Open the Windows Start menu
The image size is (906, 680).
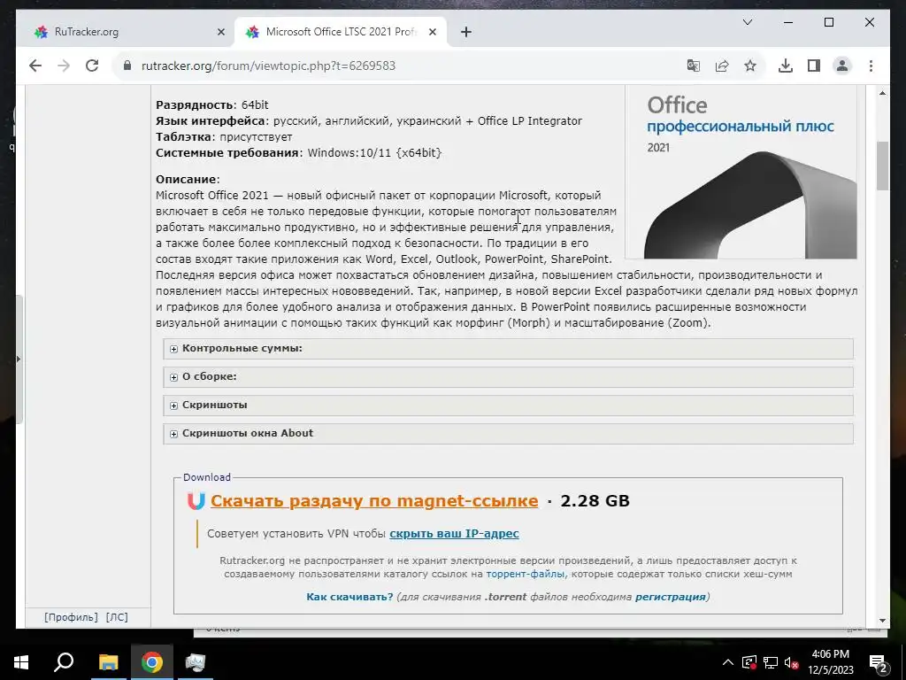[21, 662]
